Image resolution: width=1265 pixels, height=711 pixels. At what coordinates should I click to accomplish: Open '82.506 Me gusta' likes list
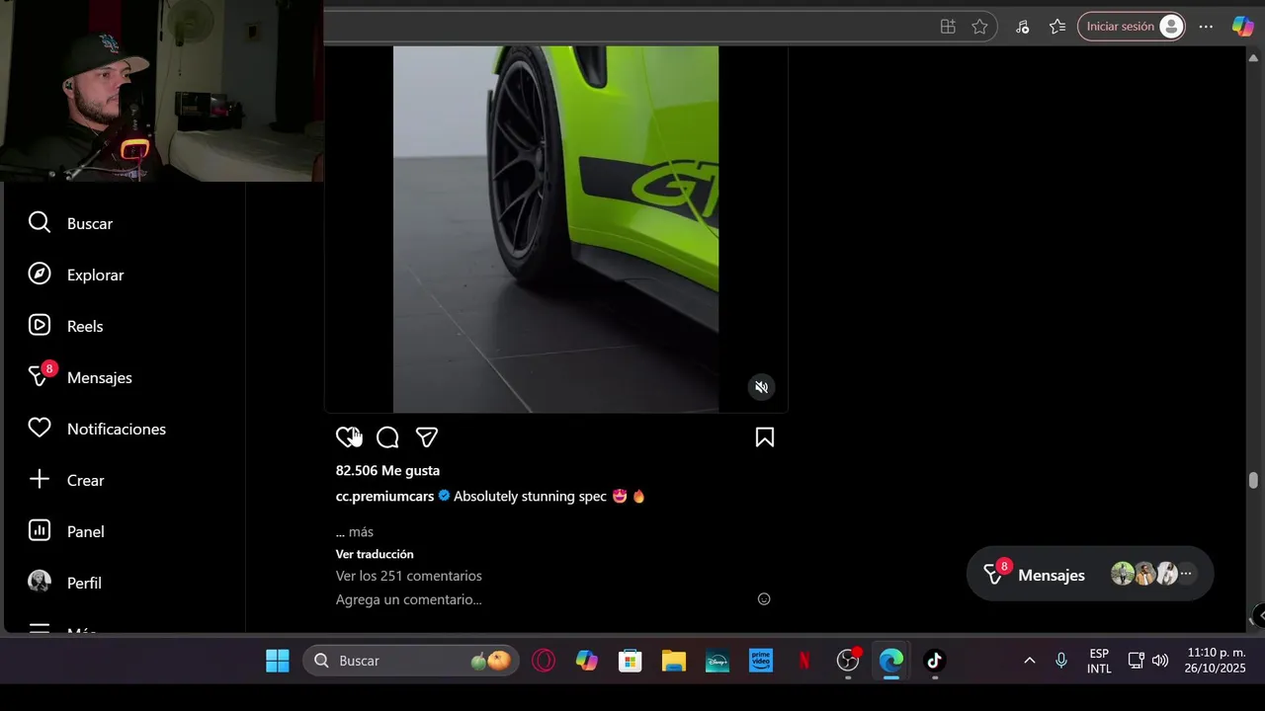tap(387, 471)
